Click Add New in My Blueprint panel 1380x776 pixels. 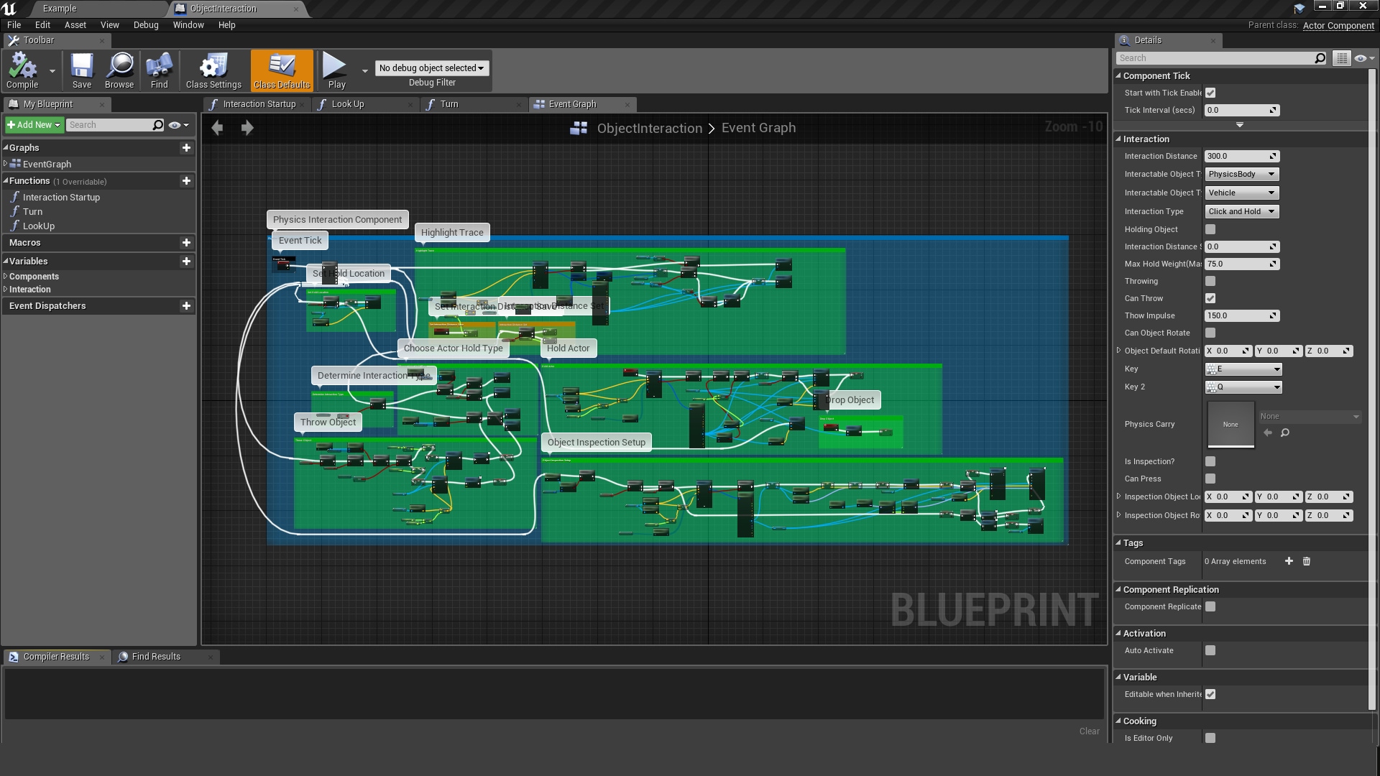(x=33, y=124)
